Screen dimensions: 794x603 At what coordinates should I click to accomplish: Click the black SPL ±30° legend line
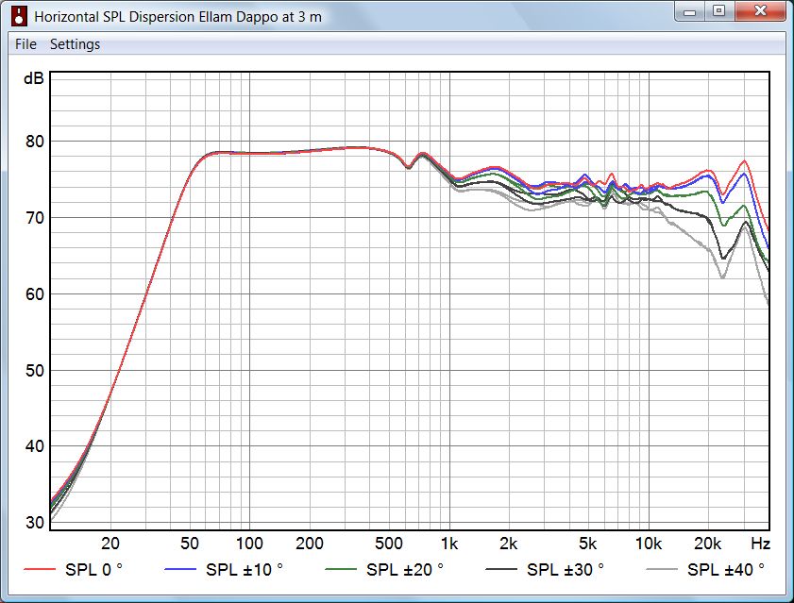click(x=501, y=570)
